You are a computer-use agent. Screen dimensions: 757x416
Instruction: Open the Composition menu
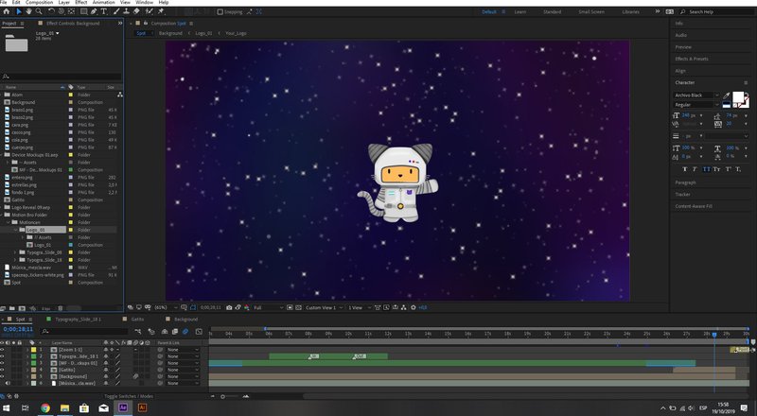point(39,3)
